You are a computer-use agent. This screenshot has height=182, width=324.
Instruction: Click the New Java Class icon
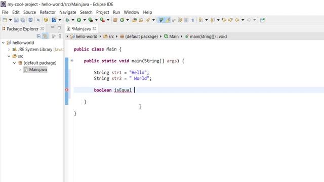tap(122, 20)
